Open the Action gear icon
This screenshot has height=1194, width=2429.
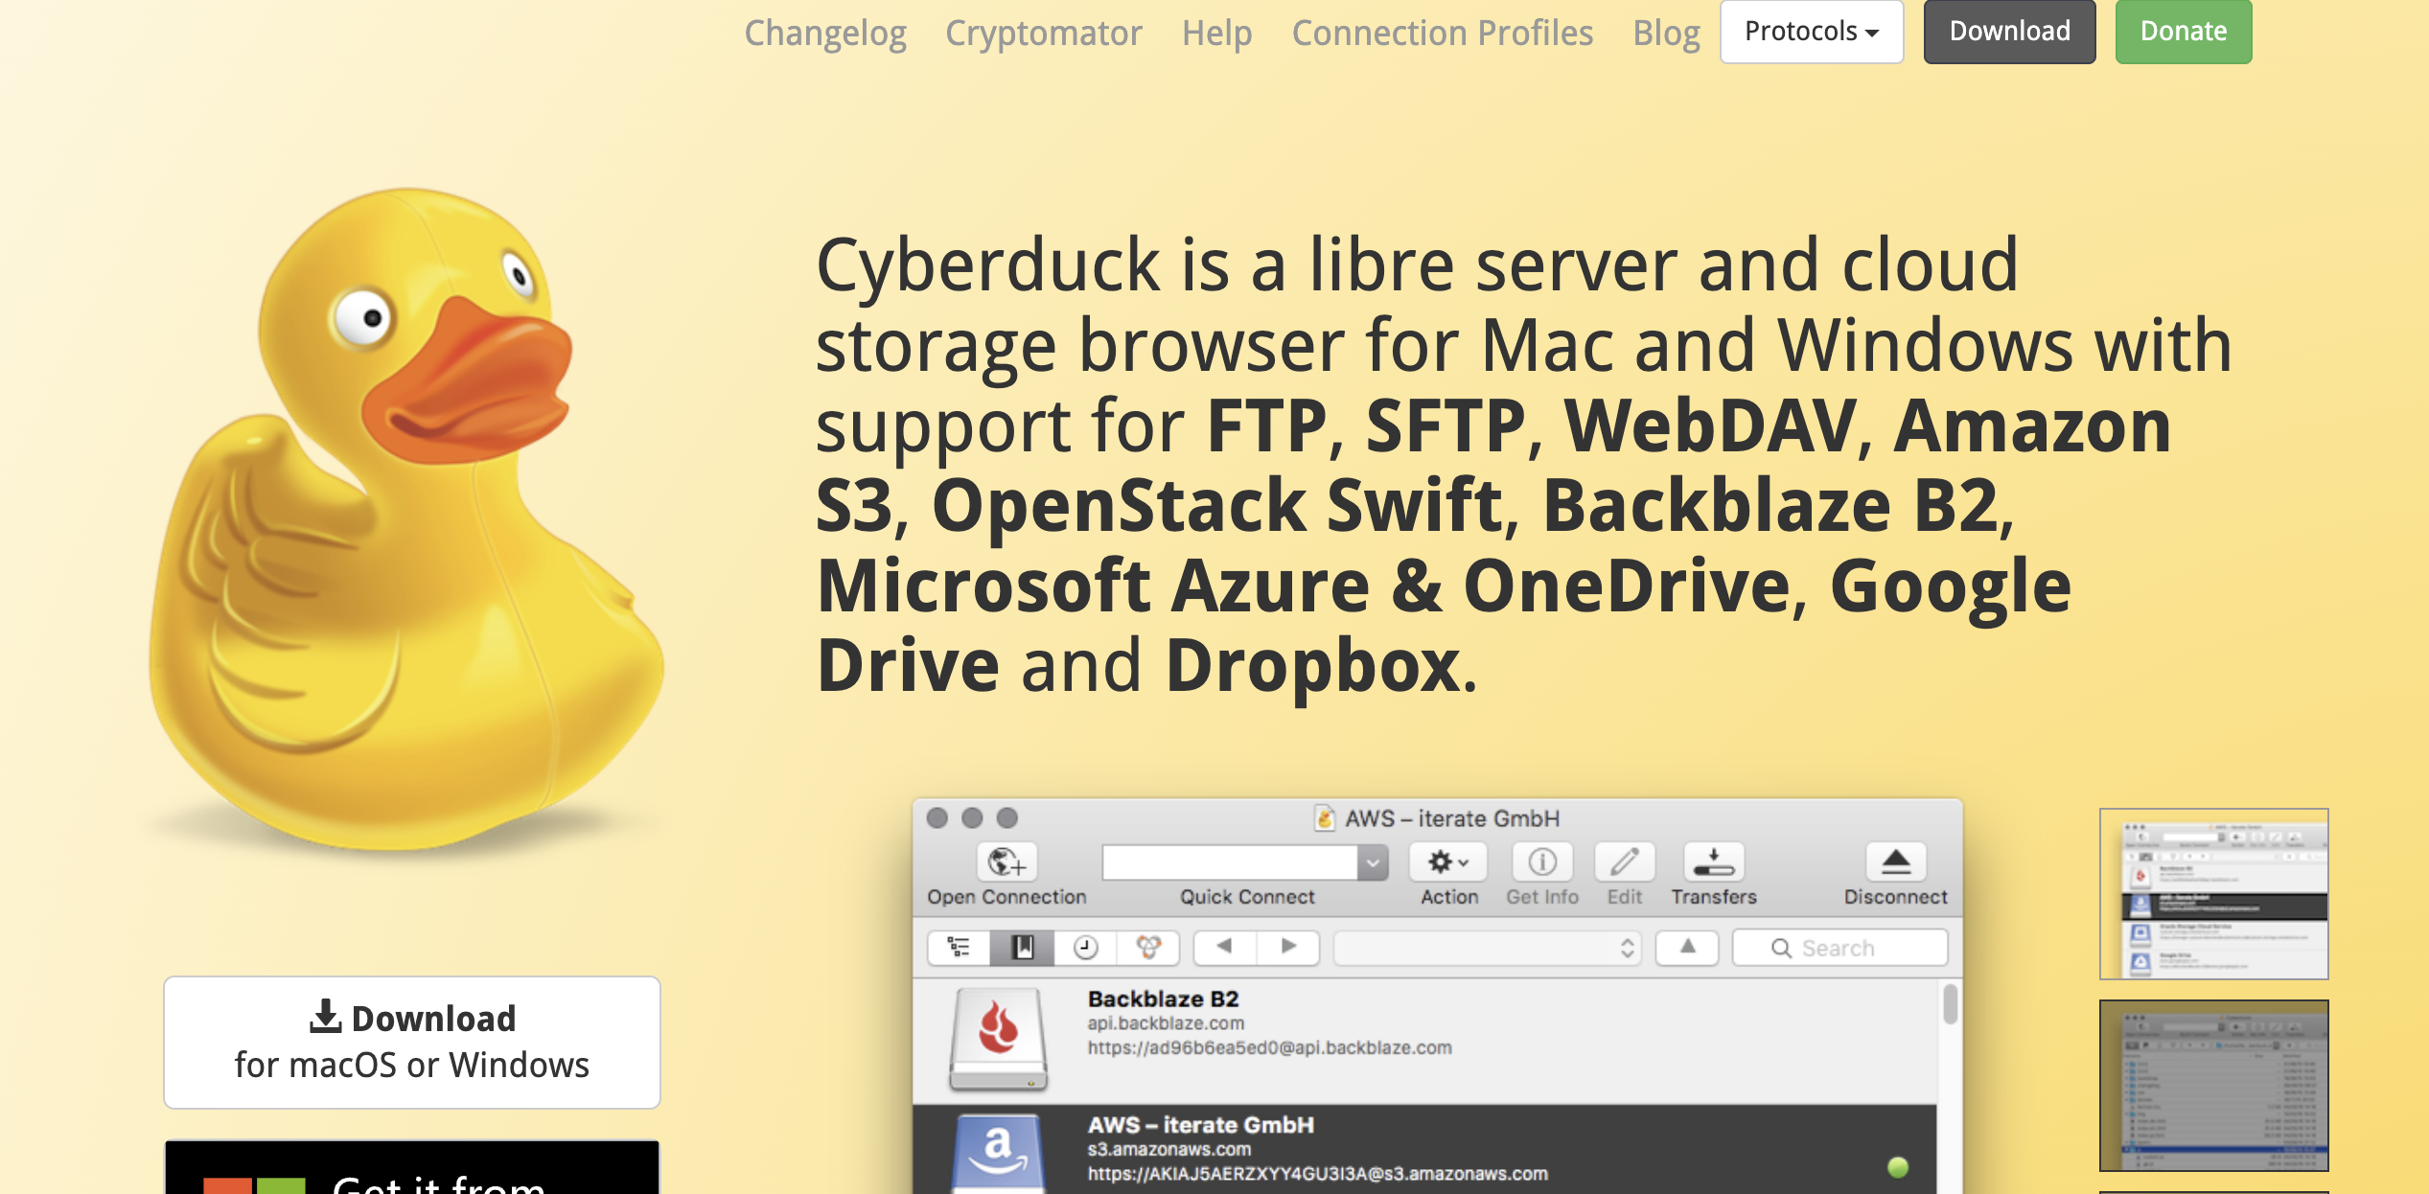(x=1447, y=862)
